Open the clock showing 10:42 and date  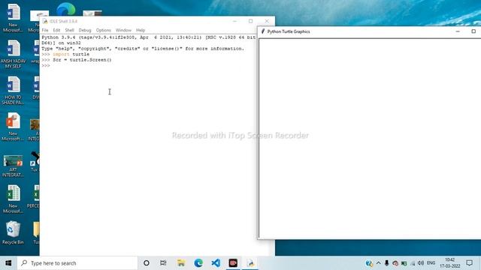[x=449, y=263]
